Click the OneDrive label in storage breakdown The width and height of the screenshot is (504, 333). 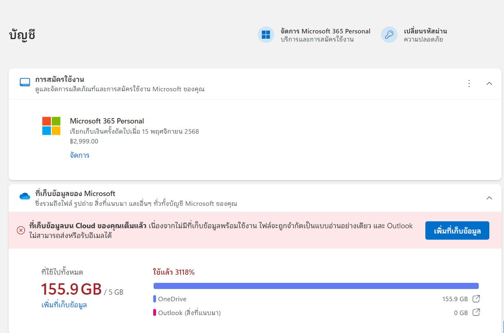coord(172,299)
